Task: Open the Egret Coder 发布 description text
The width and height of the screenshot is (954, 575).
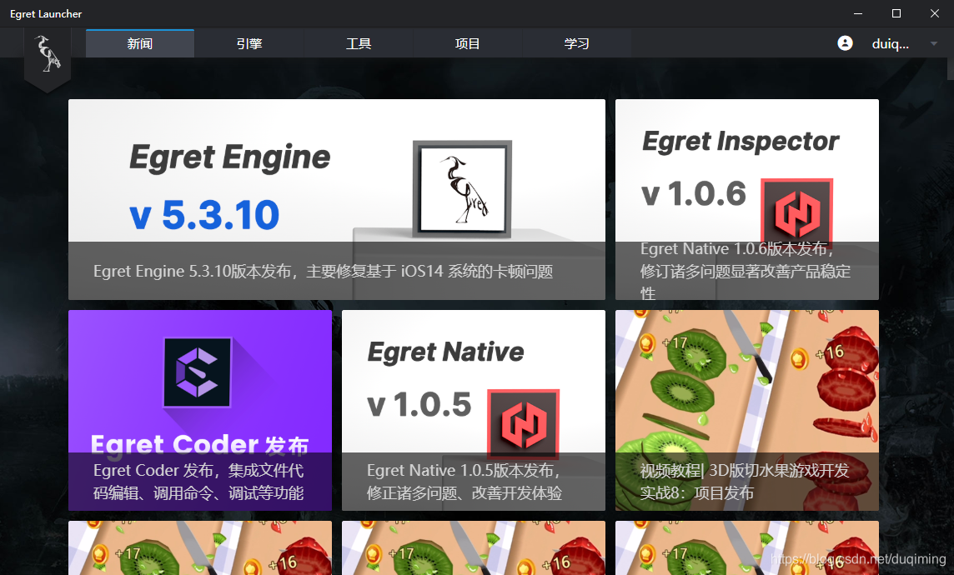Action: point(198,482)
